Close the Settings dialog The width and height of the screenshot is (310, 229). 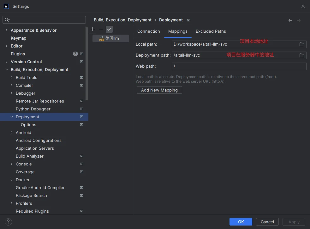[303, 6]
